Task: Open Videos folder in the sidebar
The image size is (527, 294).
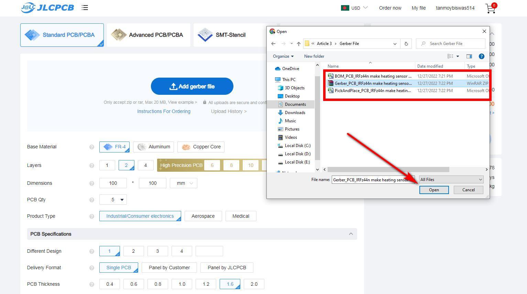Action: point(287,137)
